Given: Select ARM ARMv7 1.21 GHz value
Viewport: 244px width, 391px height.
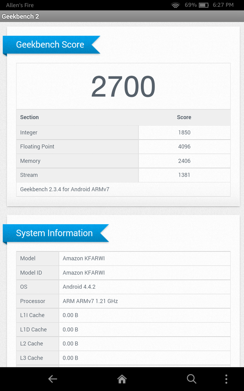Looking at the screenshot, I should click(90, 301).
